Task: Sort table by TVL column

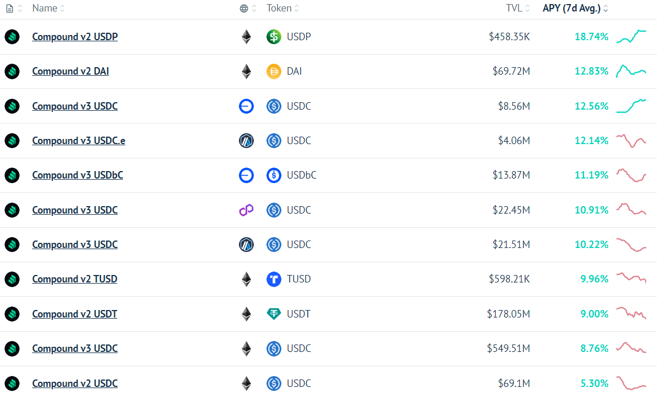Action: (518, 9)
